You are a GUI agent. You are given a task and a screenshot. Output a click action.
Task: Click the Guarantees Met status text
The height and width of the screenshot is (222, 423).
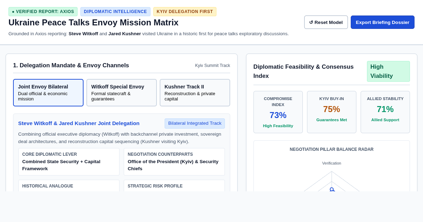click(332, 120)
